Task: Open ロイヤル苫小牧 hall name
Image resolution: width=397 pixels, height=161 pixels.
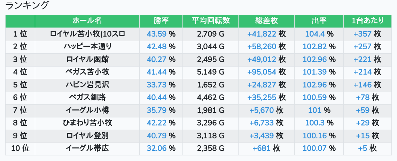Action: tap(87, 34)
